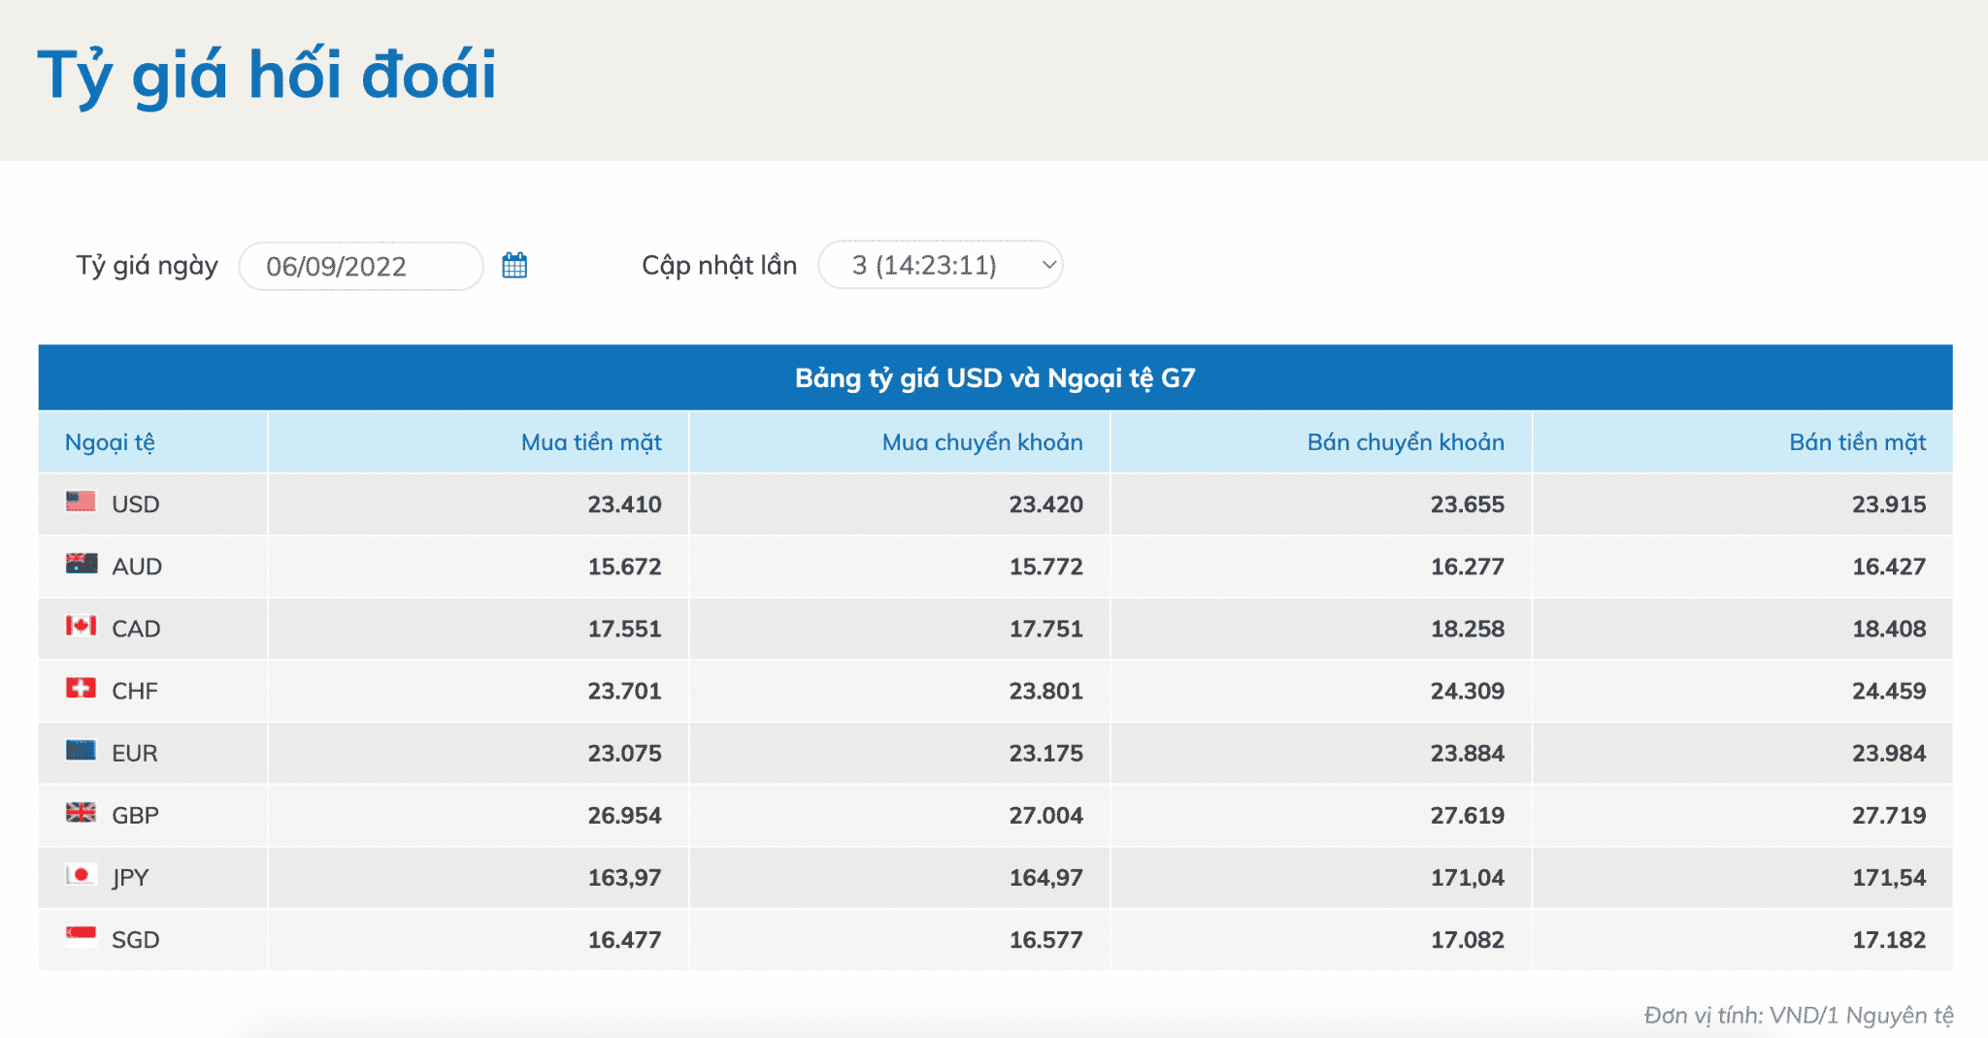
Task: Click USD cash buy value 23.410
Action: [624, 504]
